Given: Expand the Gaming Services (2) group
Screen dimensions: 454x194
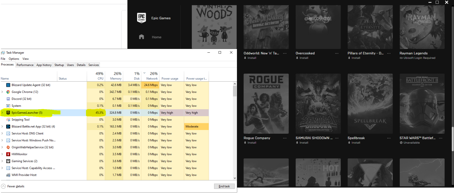Looking at the screenshot, I should 2,161.
